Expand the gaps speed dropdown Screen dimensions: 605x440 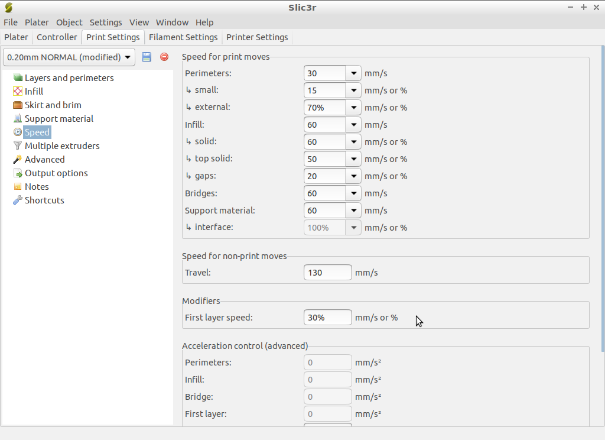click(353, 176)
